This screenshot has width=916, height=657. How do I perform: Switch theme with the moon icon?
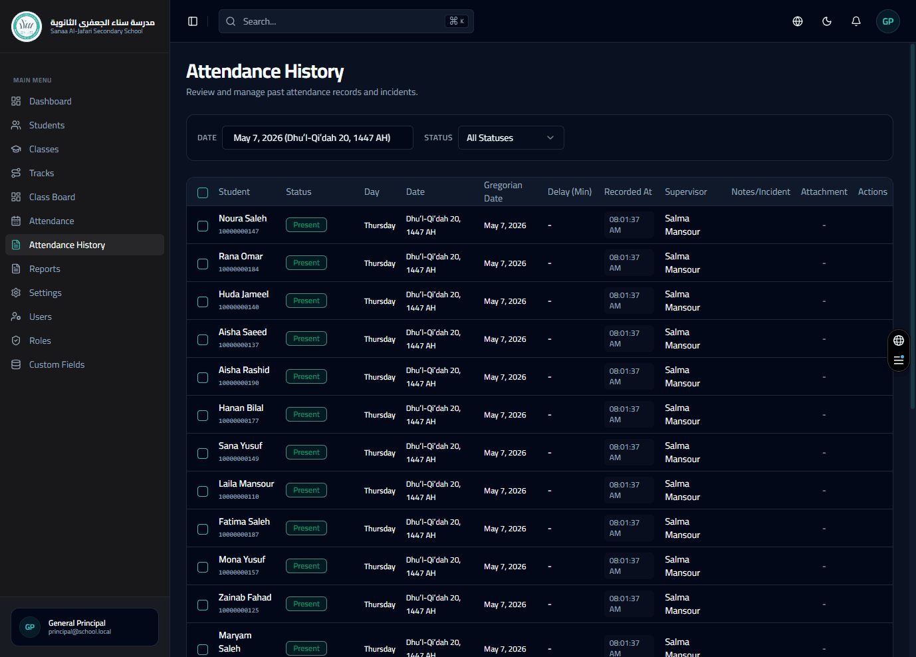pyautogui.click(x=827, y=21)
